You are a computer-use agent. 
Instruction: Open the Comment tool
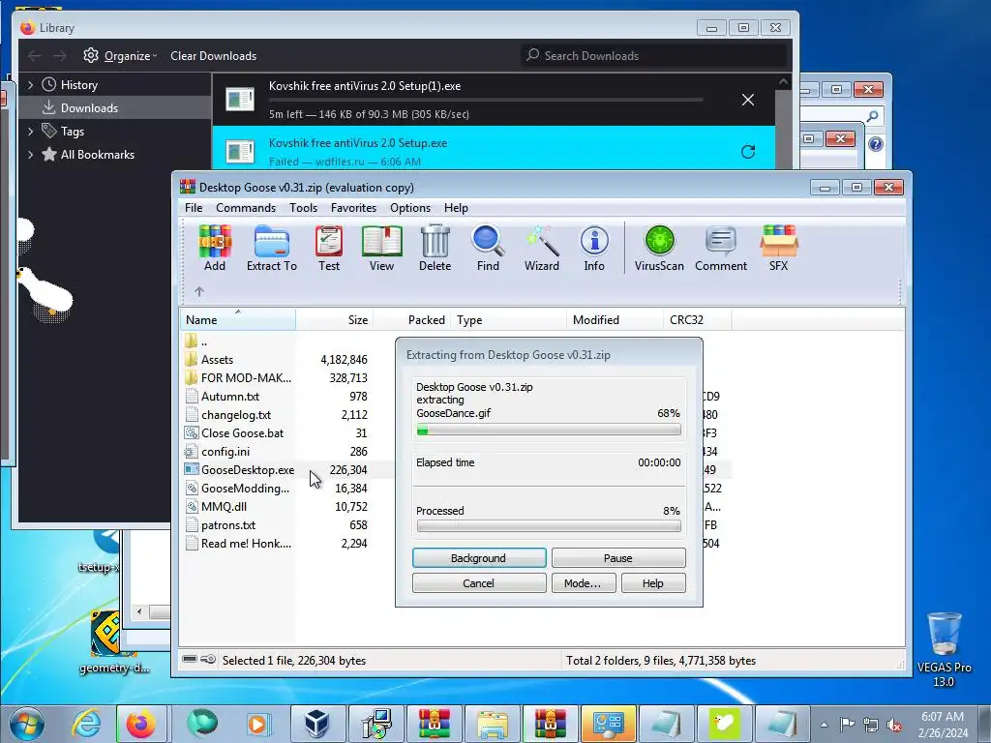721,249
